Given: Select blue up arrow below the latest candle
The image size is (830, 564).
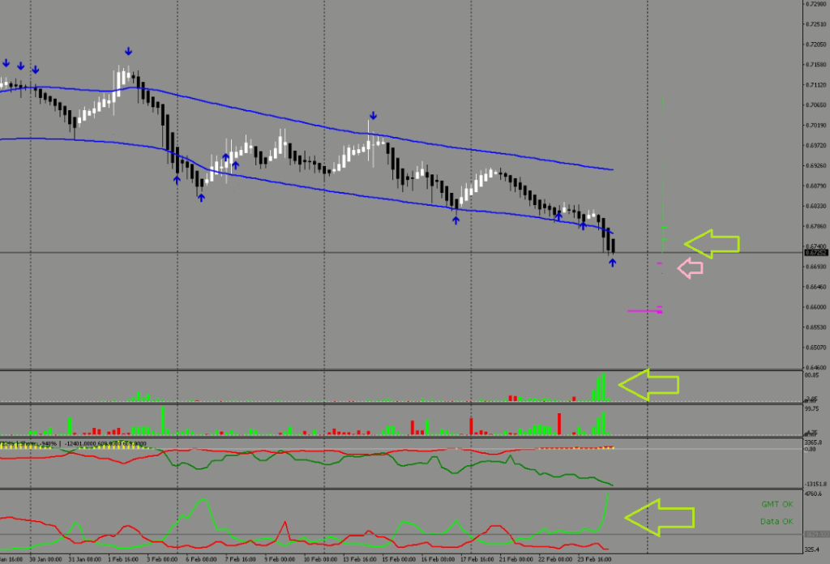Looking at the screenshot, I should pos(612,263).
